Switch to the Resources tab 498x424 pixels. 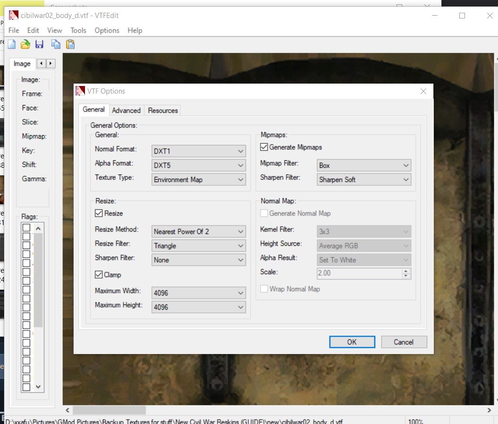tap(162, 111)
